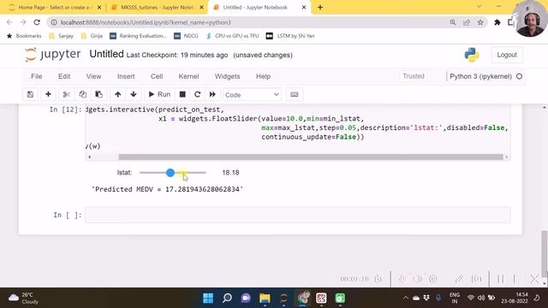Open the NDCG bookmark

point(186,36)
